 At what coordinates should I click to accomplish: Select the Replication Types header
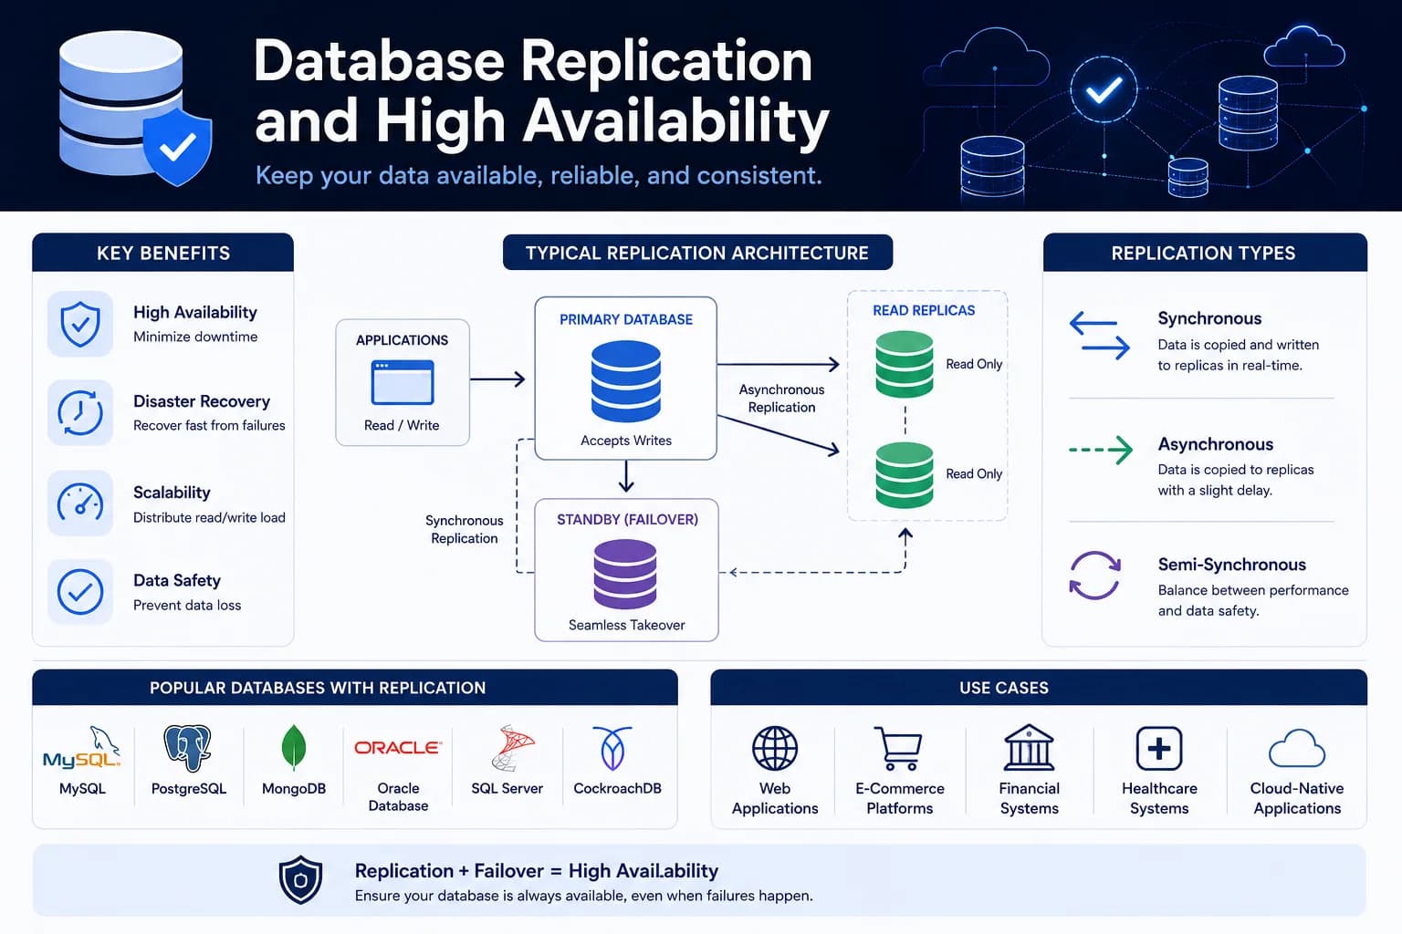point(1204,253)
